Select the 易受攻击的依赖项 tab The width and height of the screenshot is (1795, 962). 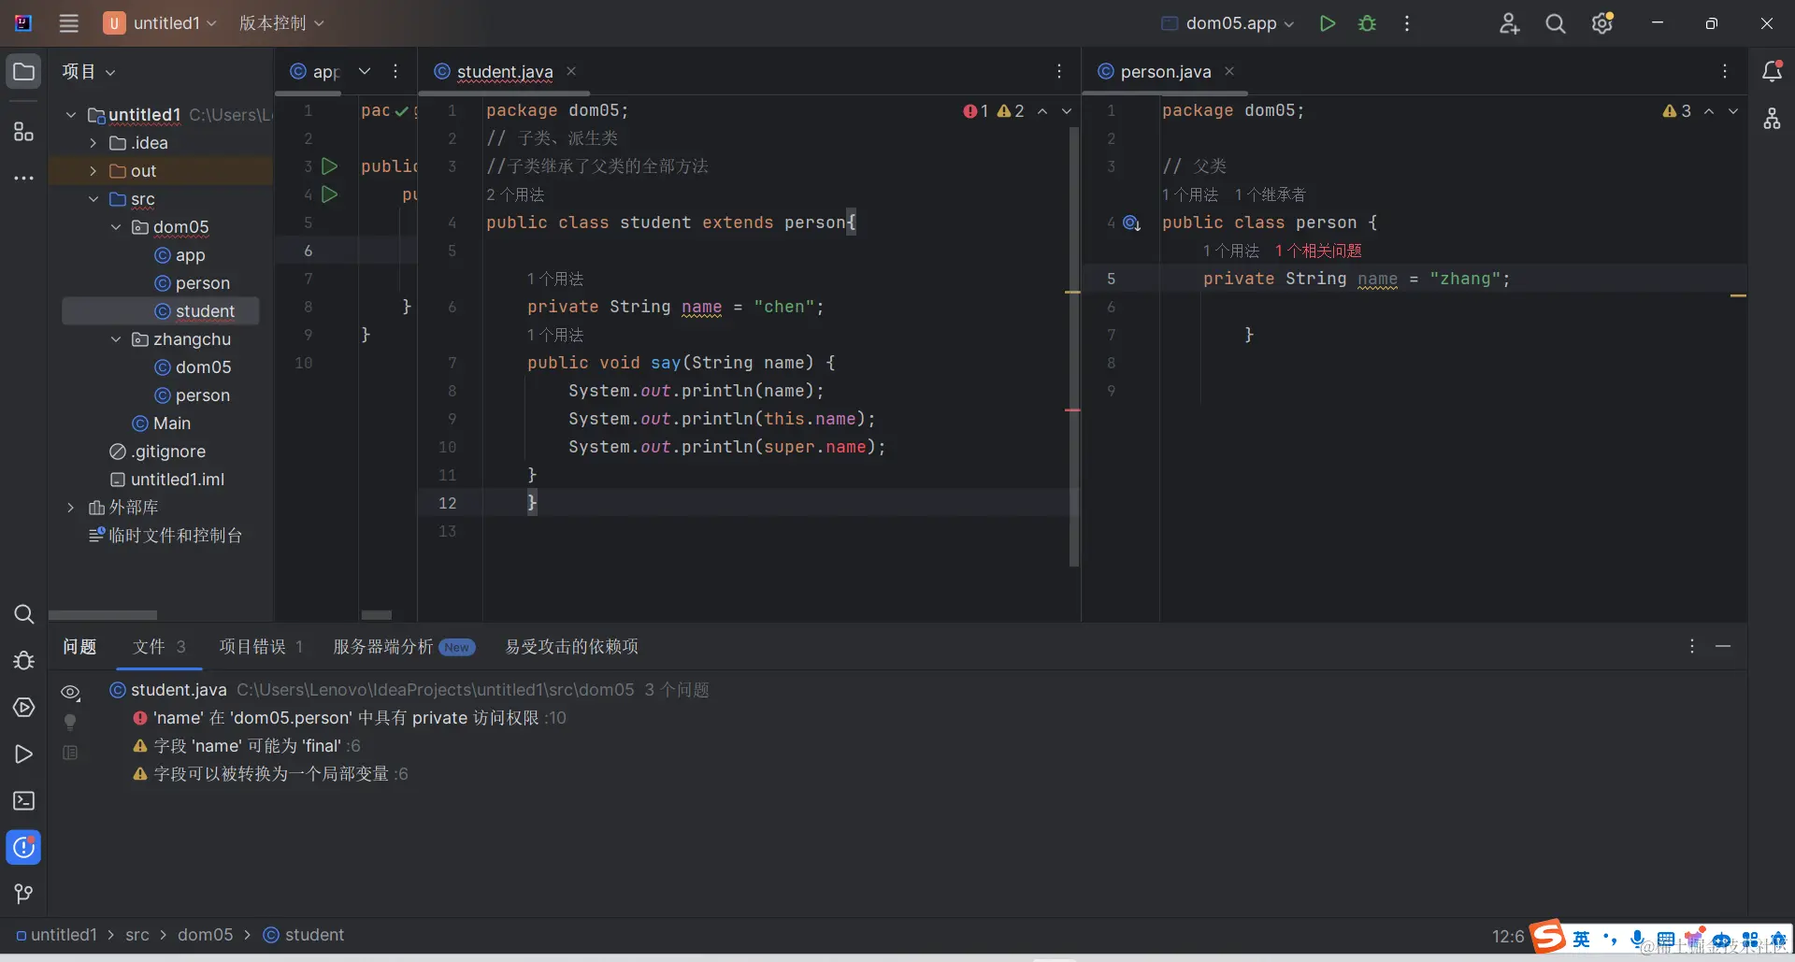pos(571,647)
